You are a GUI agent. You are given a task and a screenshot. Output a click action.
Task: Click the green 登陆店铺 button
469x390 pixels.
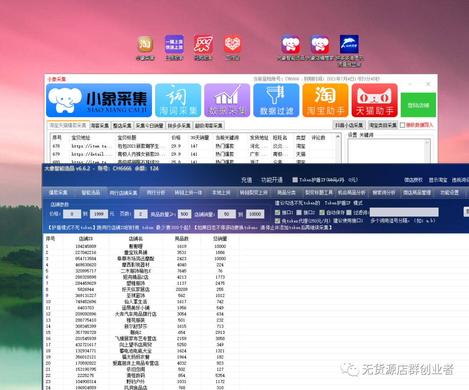coord(418,105)
